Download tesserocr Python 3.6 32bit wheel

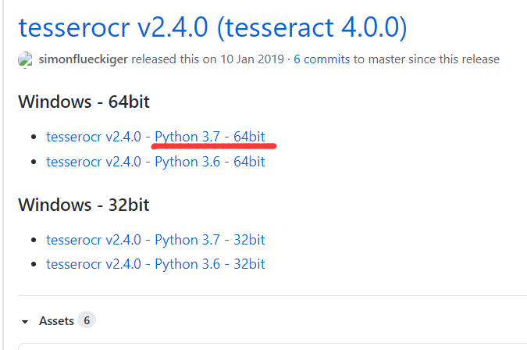coord(155,264)
